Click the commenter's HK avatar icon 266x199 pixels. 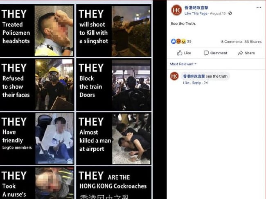[174, 76]
